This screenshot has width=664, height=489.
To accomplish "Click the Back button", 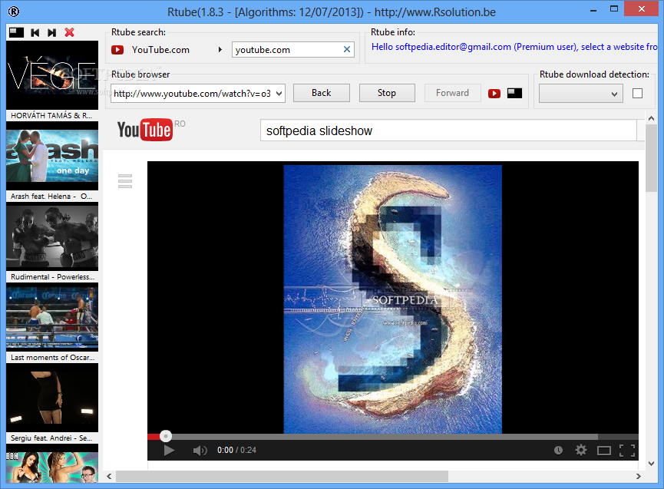I will [322, 93].
